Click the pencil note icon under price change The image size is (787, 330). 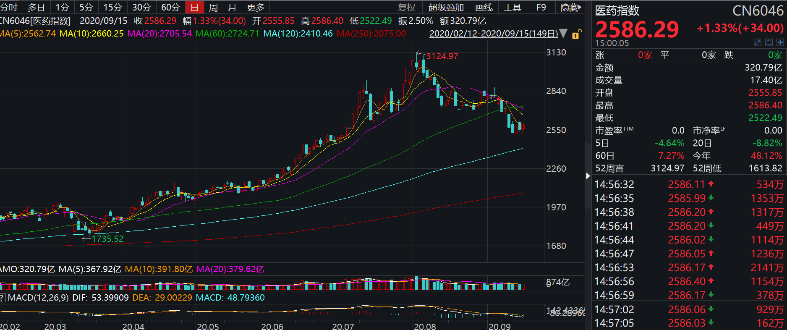point(758,42)
